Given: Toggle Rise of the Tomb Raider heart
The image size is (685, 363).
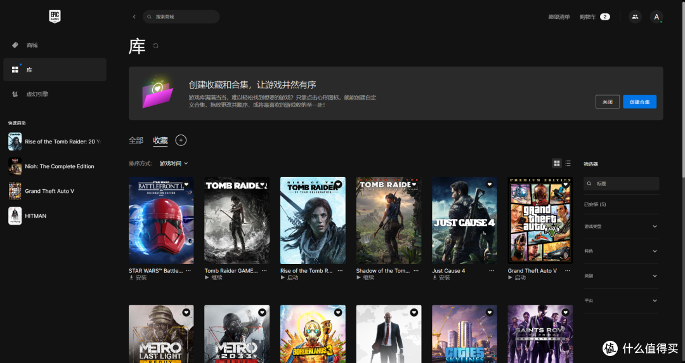Looking at the screenshot, I should (337, 185).
